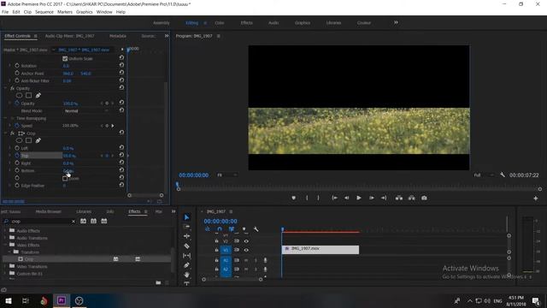Toggle animation stopwatch for Crop Left
This screenshot has height=308, width=547.
click(17, 148)
